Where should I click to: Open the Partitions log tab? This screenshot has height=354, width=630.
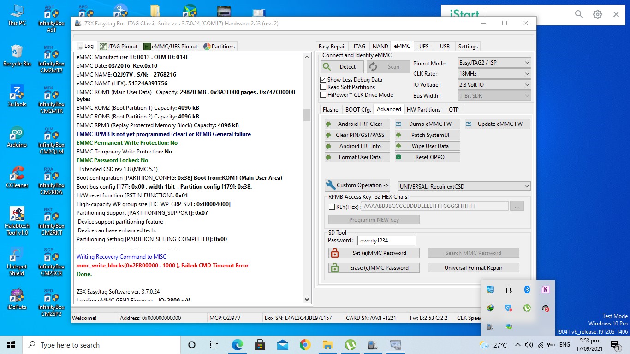coord(220,46)
